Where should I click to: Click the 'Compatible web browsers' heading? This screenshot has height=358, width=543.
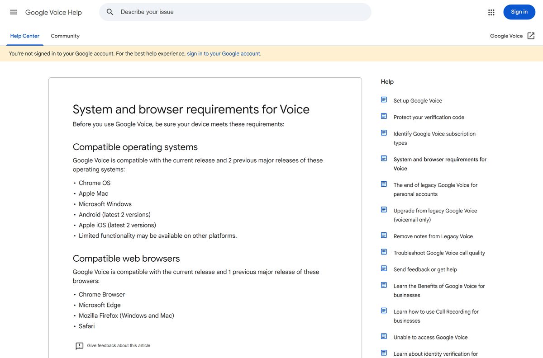126,259
